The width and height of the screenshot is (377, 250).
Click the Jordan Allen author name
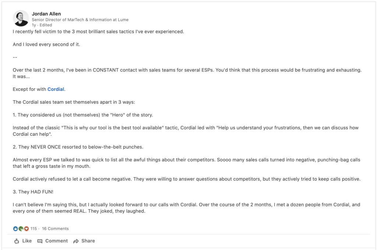46,14
